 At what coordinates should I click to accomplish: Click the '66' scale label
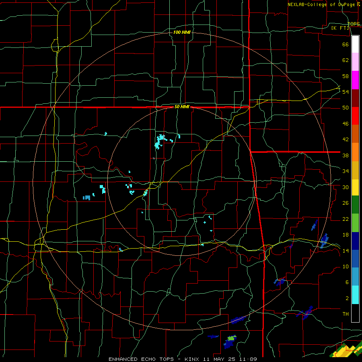[346, 44]
